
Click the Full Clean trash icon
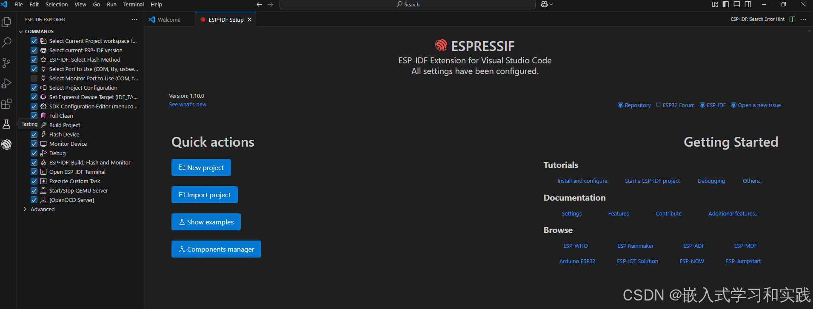43,116
